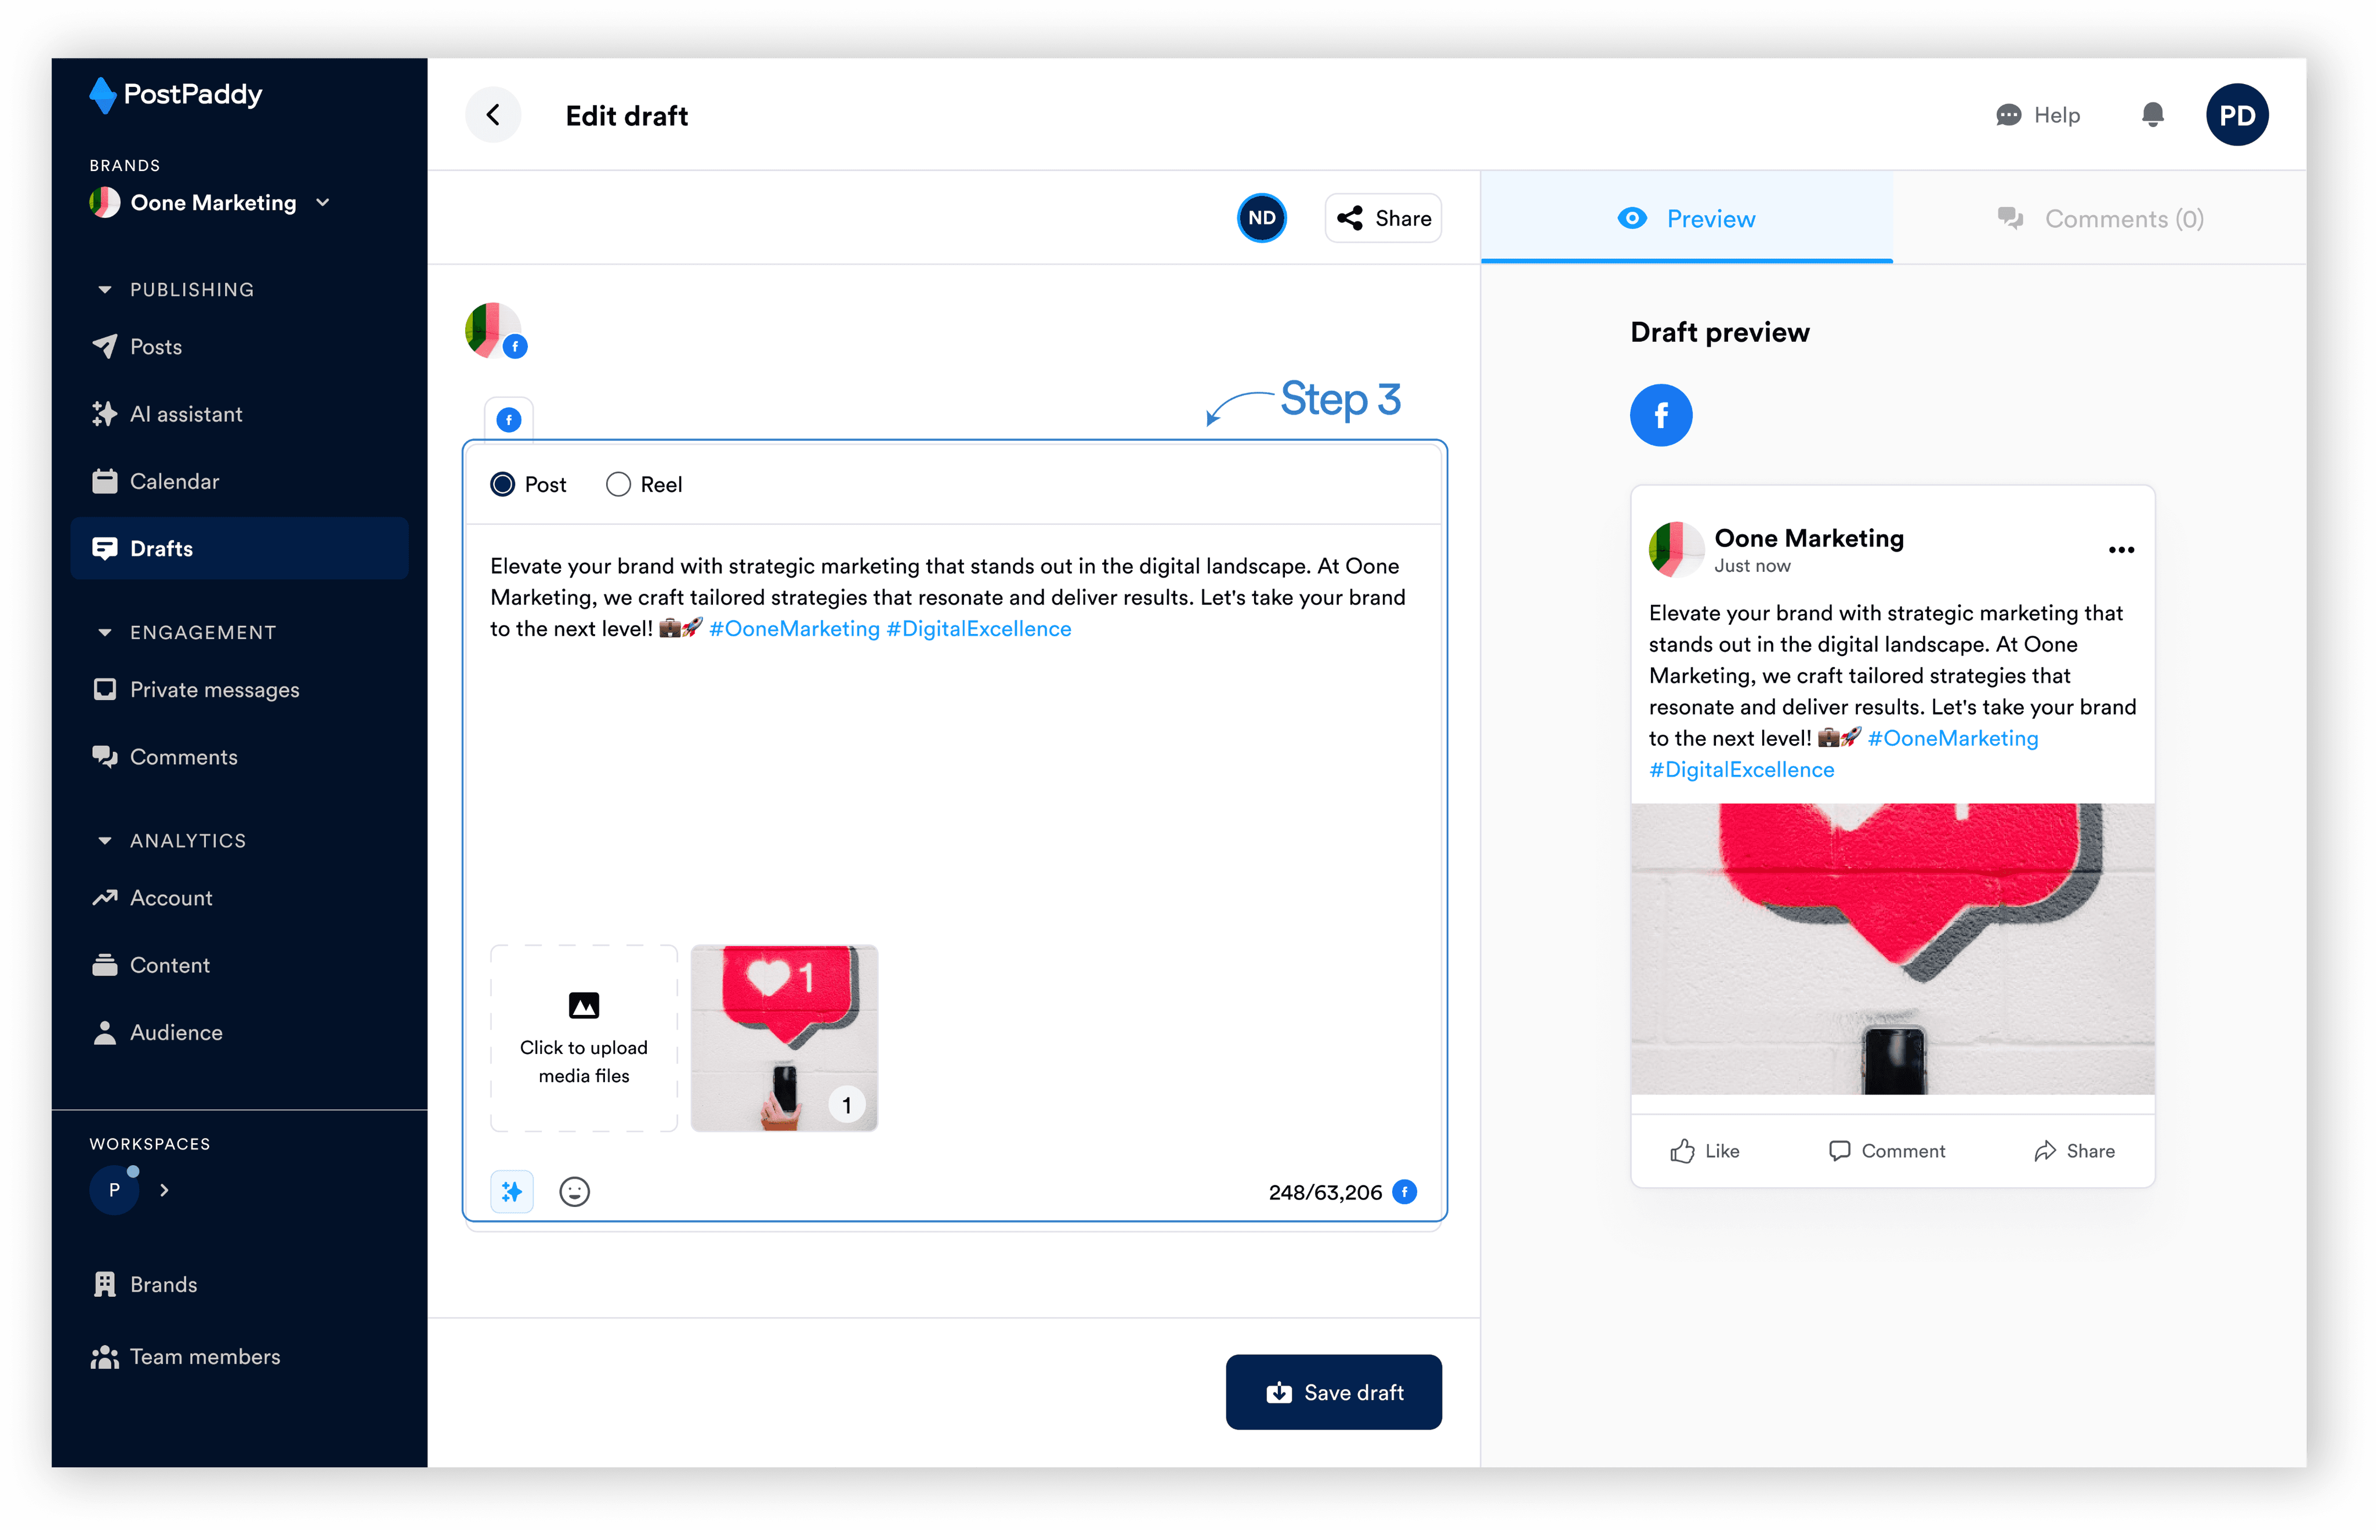Open the PD user avatar menu
The height and width of the screenshot is (1530, 2376).
pyautogui.click(x=2236, y=115)
